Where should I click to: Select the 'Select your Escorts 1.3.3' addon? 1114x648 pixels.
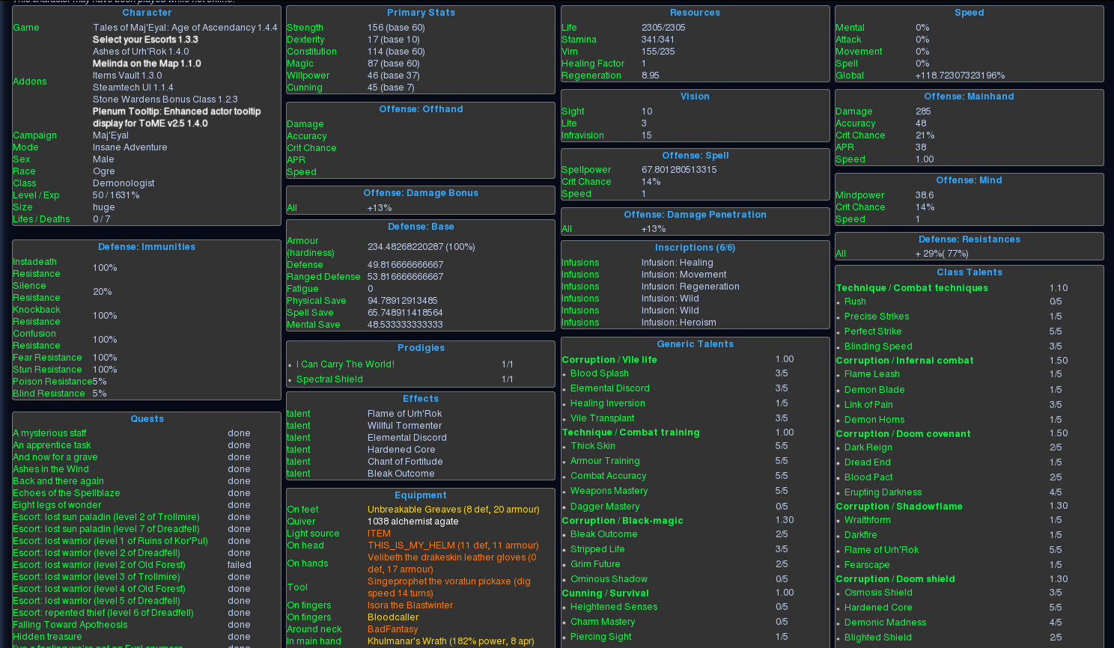coord(145,40)
